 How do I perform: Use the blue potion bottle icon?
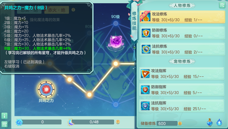pyautogui.click(x=209, y=122)
